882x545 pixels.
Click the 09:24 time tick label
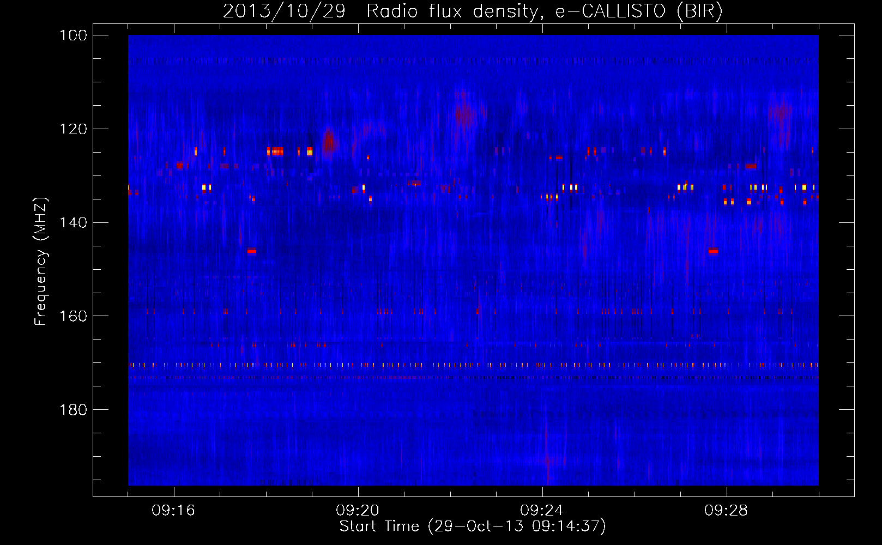point(542,511)
